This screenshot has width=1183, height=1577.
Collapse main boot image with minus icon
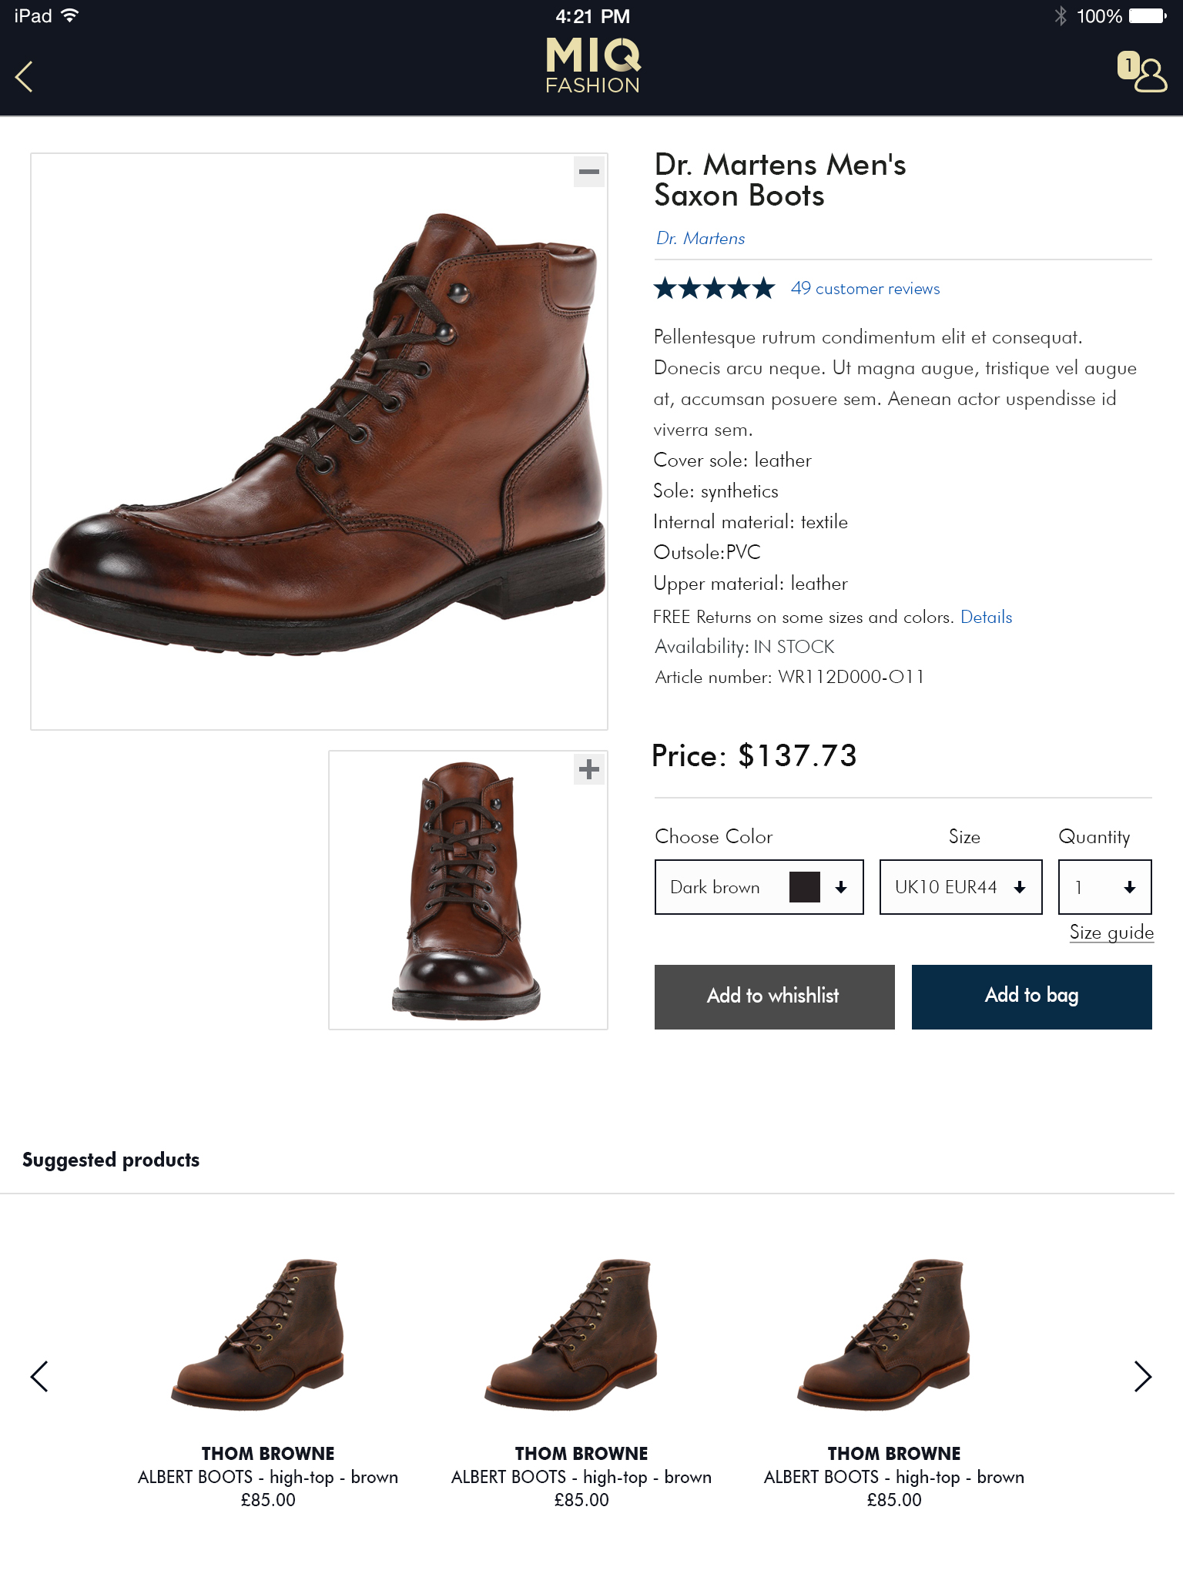(x=589, y=172)
